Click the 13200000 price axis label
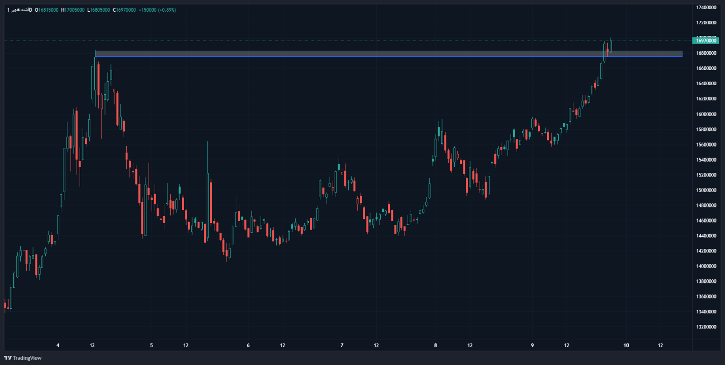Viewport: 725px width, 365px height. [706, 327]
